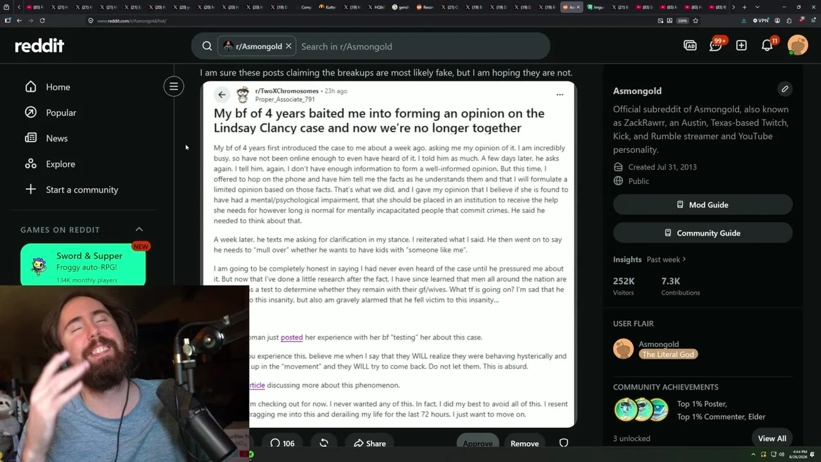The image size is (821, 462).
Task: Collapse the Games on Reddit section
Action: 139,229
